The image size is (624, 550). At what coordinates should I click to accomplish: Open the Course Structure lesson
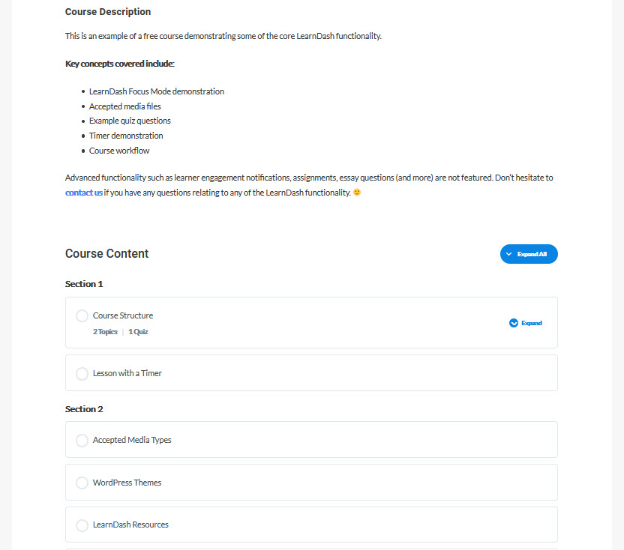tap(123, 315)
